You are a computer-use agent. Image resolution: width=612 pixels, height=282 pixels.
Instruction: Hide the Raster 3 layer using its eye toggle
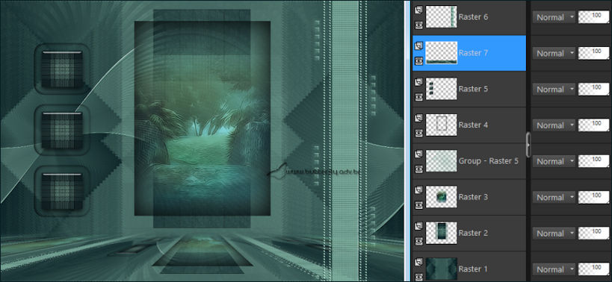click(418, 205)
